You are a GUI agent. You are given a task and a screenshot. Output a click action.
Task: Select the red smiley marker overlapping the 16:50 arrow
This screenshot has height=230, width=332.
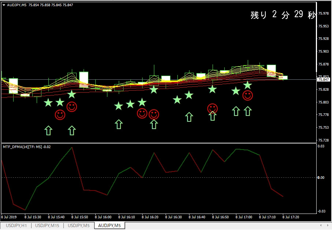[213, 108]
